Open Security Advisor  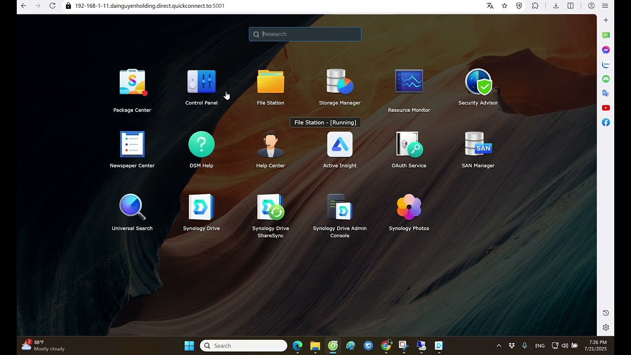[478, 82]
